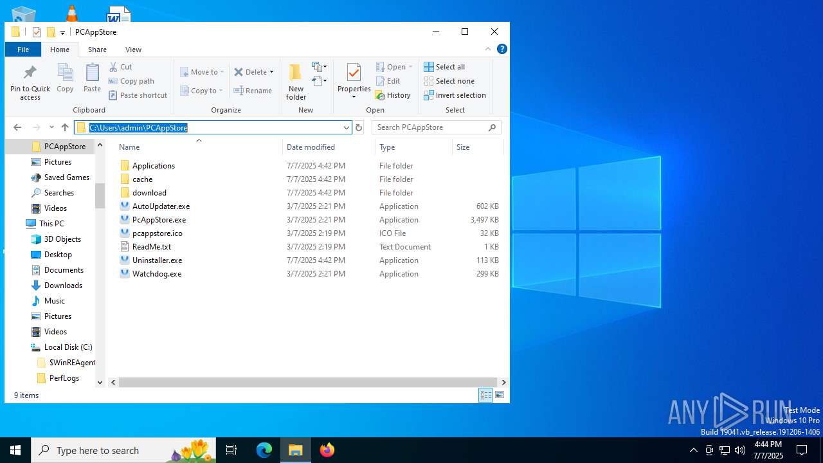Collapse the ribbon with chevron
Viewport: 823px width, 463px height.
point(488,49)
